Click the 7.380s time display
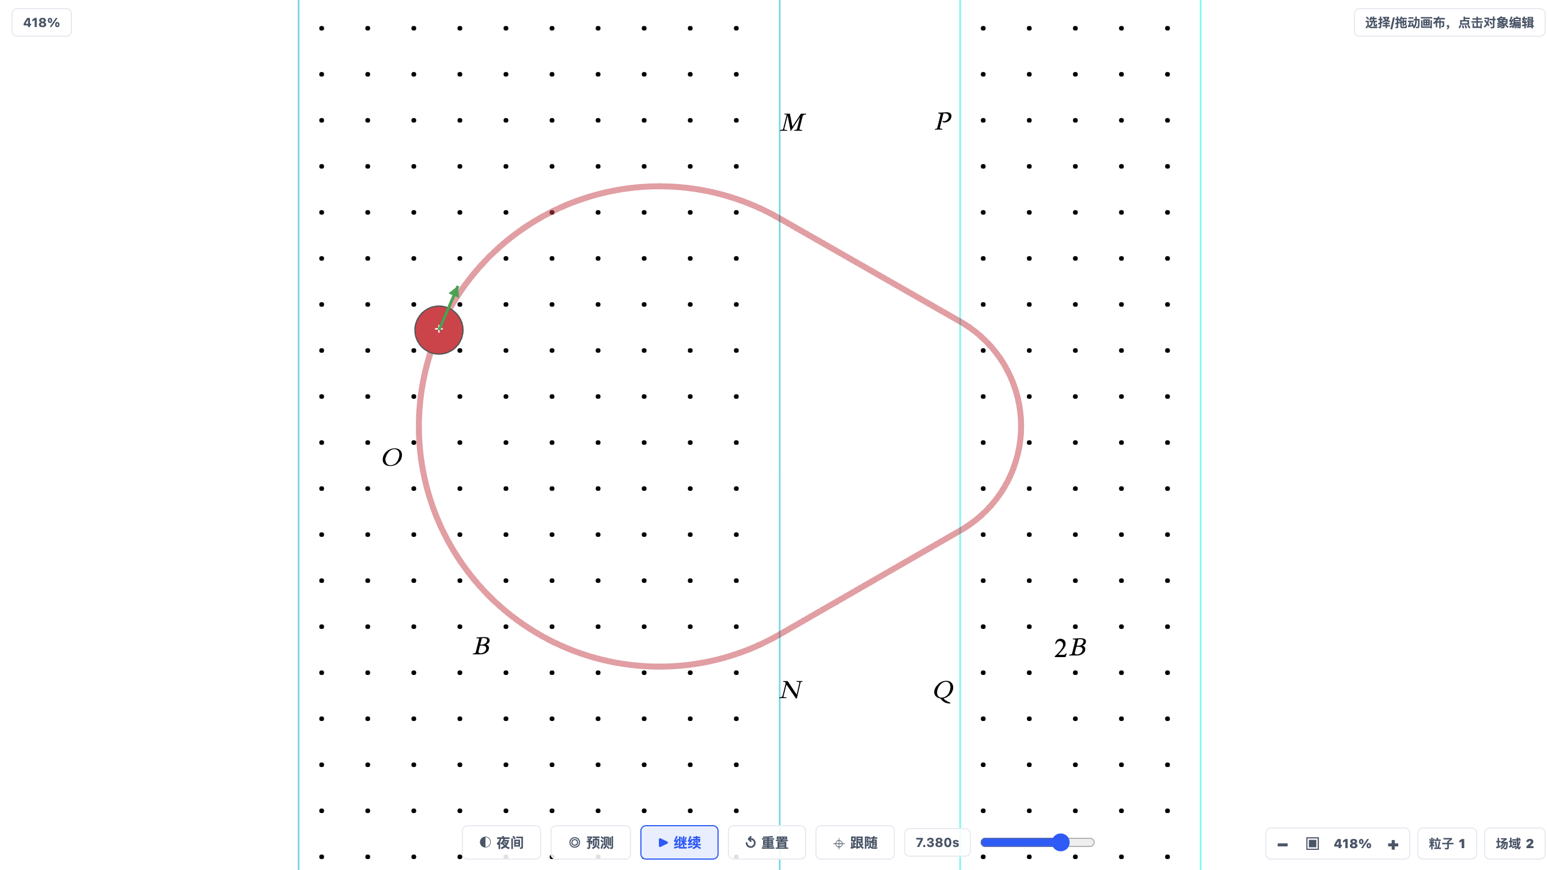The image size is (1548, 870). (937, 842)
